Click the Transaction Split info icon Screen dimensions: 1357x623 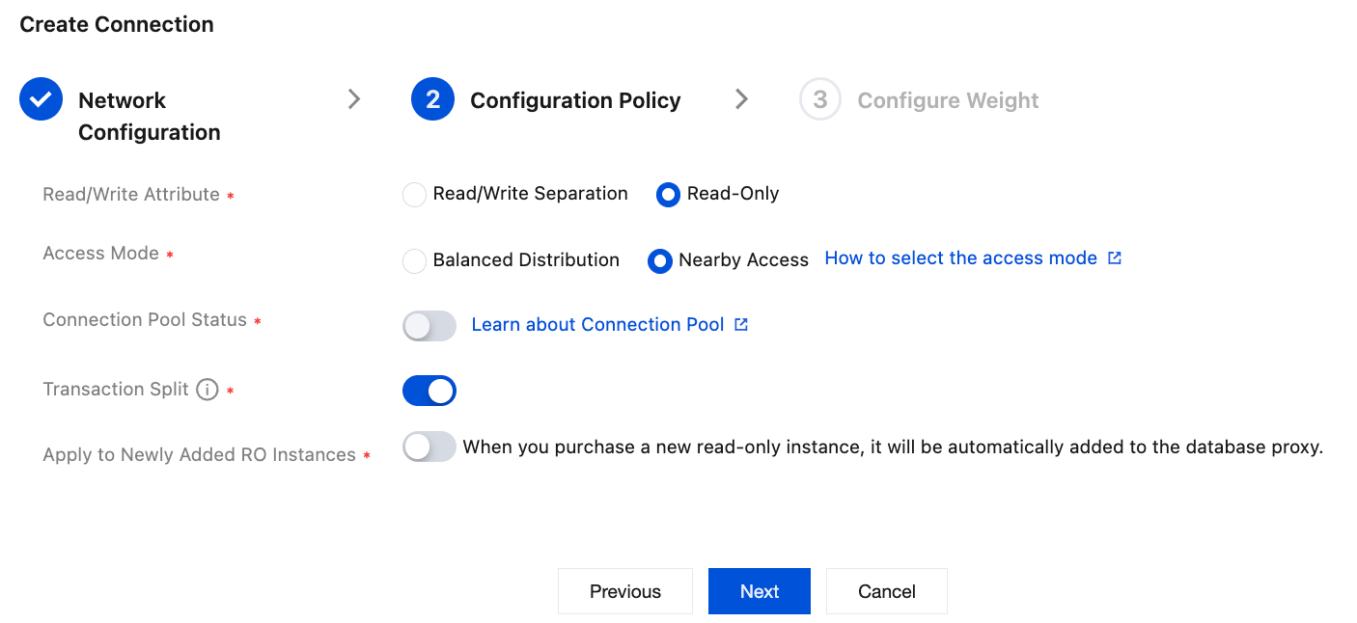207,390
